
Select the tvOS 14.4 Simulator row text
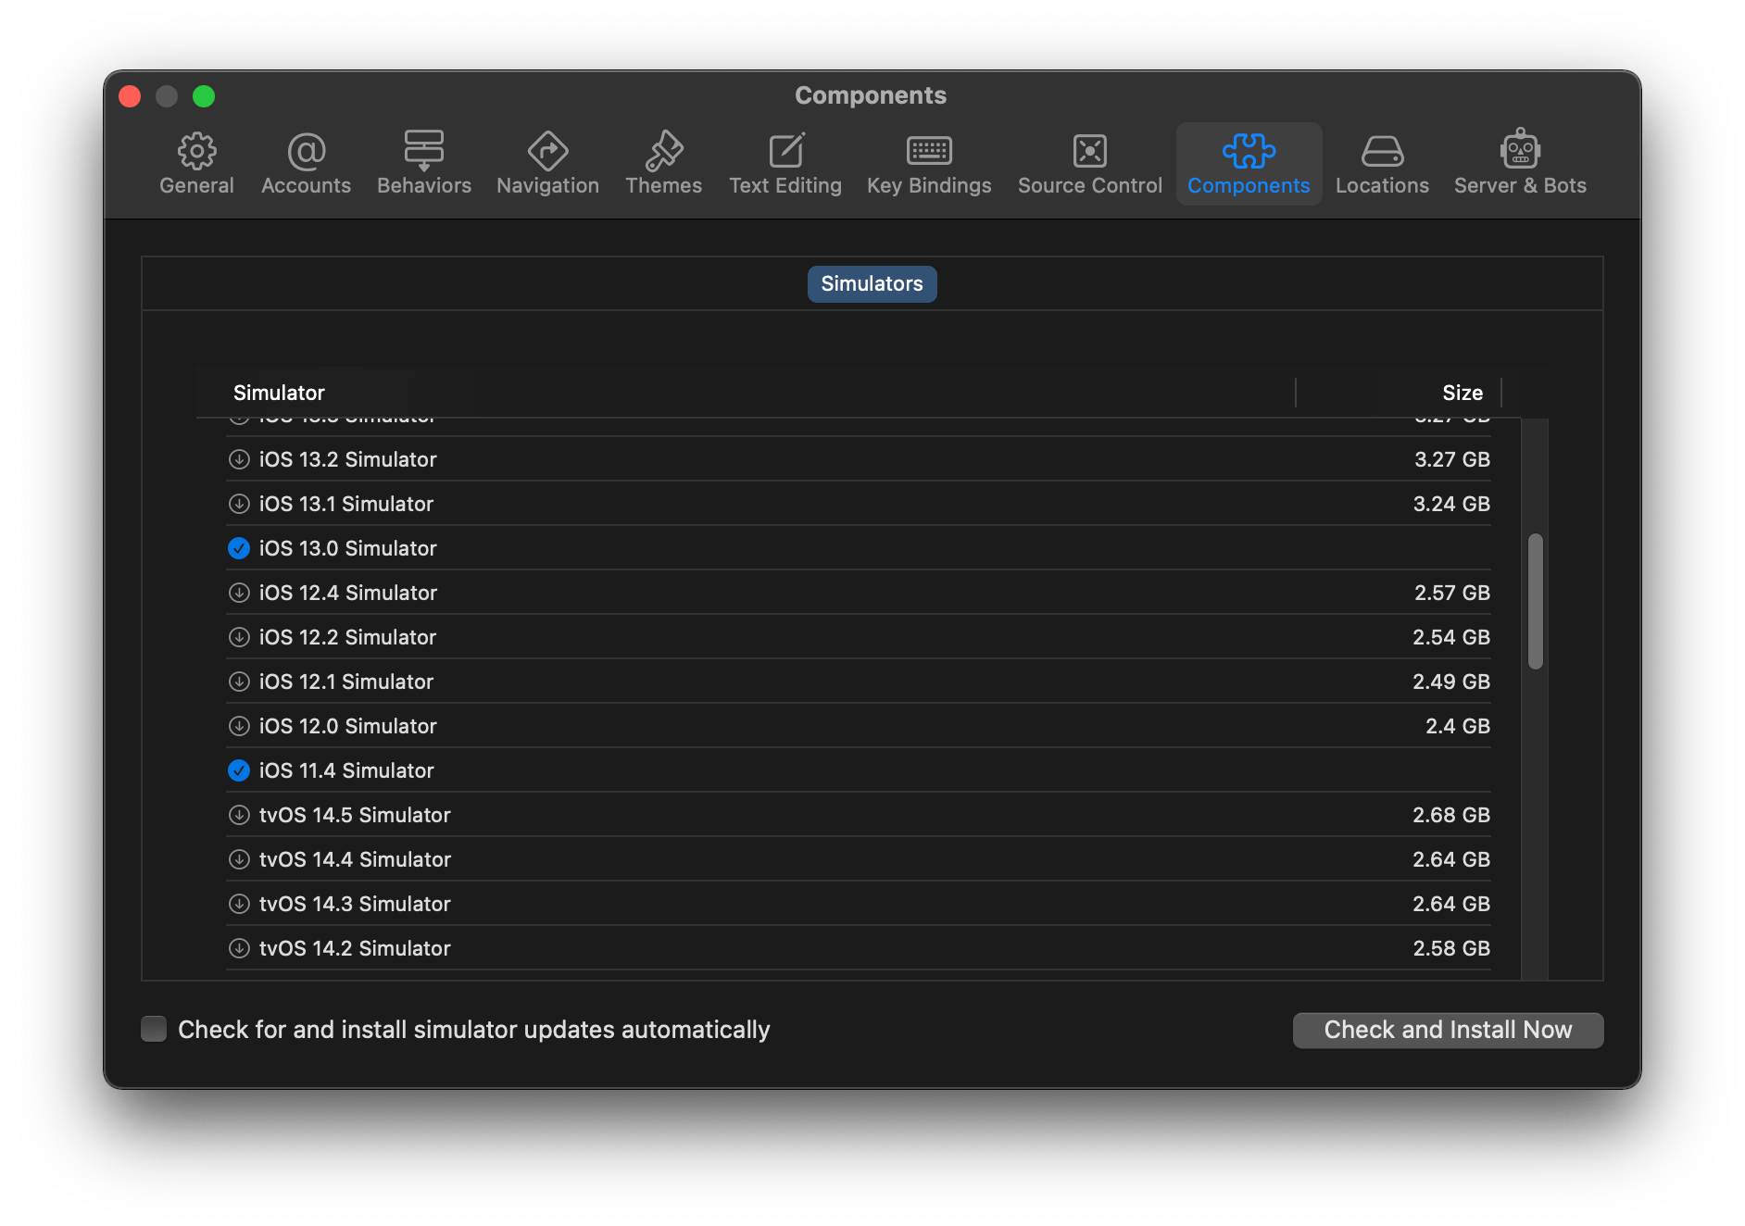tap(355, 859)
